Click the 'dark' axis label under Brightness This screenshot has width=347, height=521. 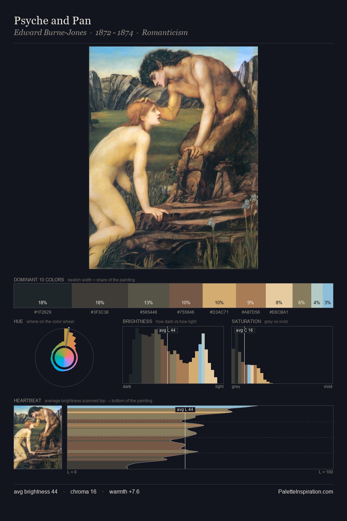127,386
